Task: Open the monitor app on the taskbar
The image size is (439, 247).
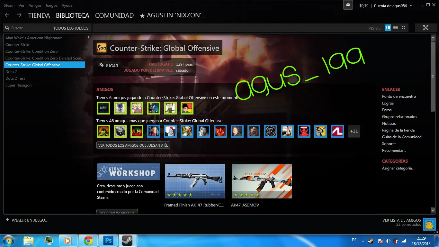Action: tap(49, 241)
